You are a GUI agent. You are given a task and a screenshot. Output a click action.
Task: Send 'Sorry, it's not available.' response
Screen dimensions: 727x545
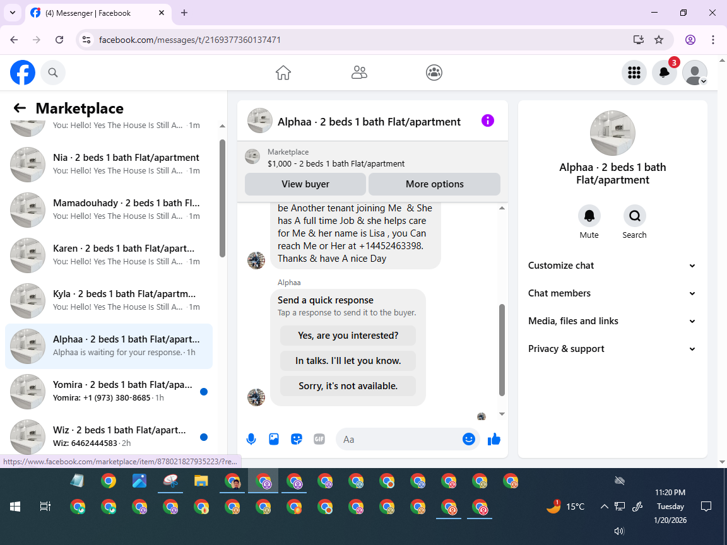point(348,385)
